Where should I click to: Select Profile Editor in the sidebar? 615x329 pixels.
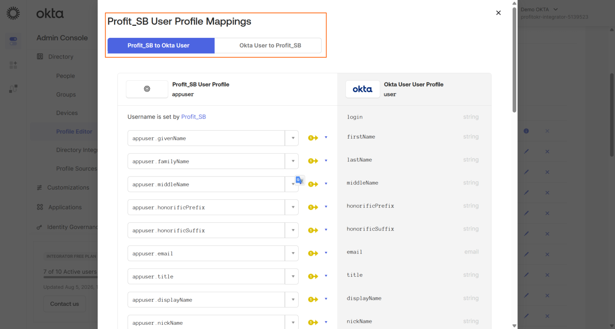(74, 132)
